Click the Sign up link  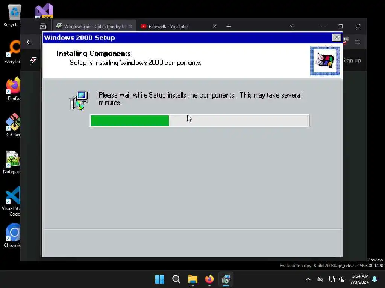(352, 60)
